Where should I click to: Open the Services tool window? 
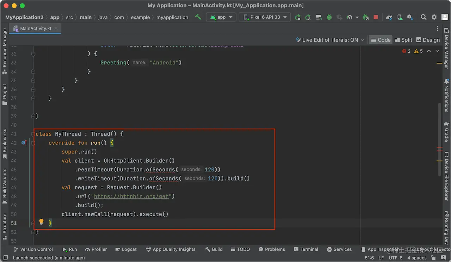tap(339, 249)
